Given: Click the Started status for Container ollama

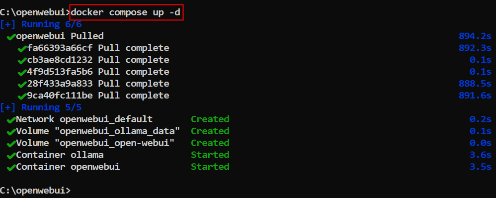Looking at the screenshot, I should click(x=210, y=155).
